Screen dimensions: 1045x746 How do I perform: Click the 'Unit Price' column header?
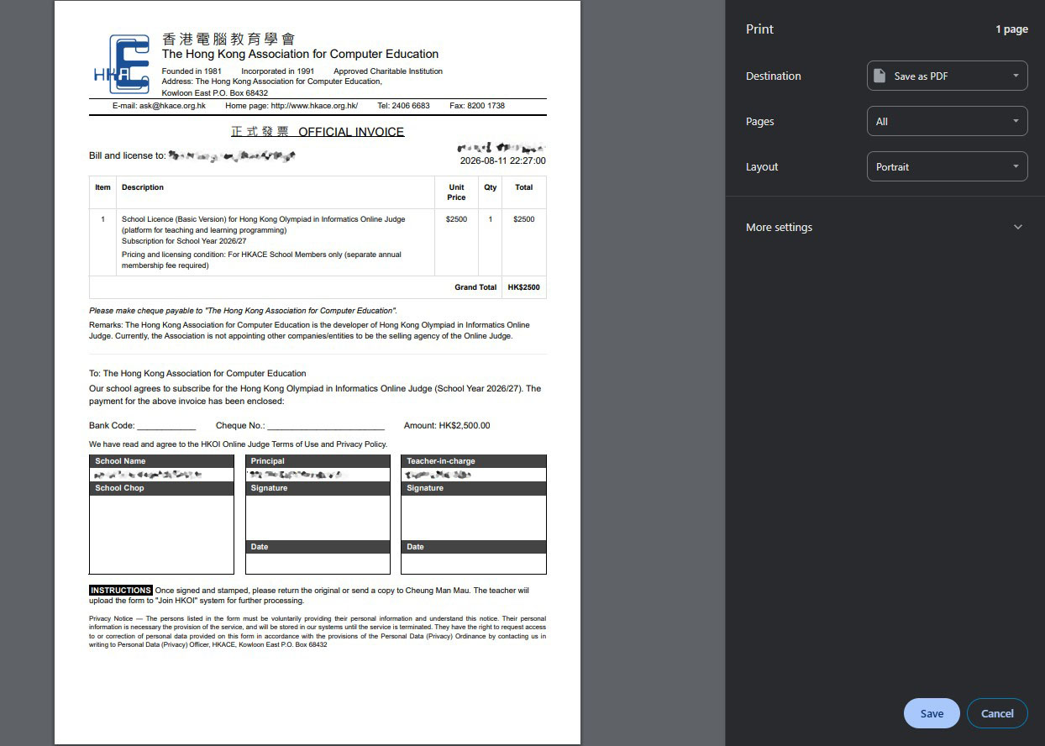[456, 192]
